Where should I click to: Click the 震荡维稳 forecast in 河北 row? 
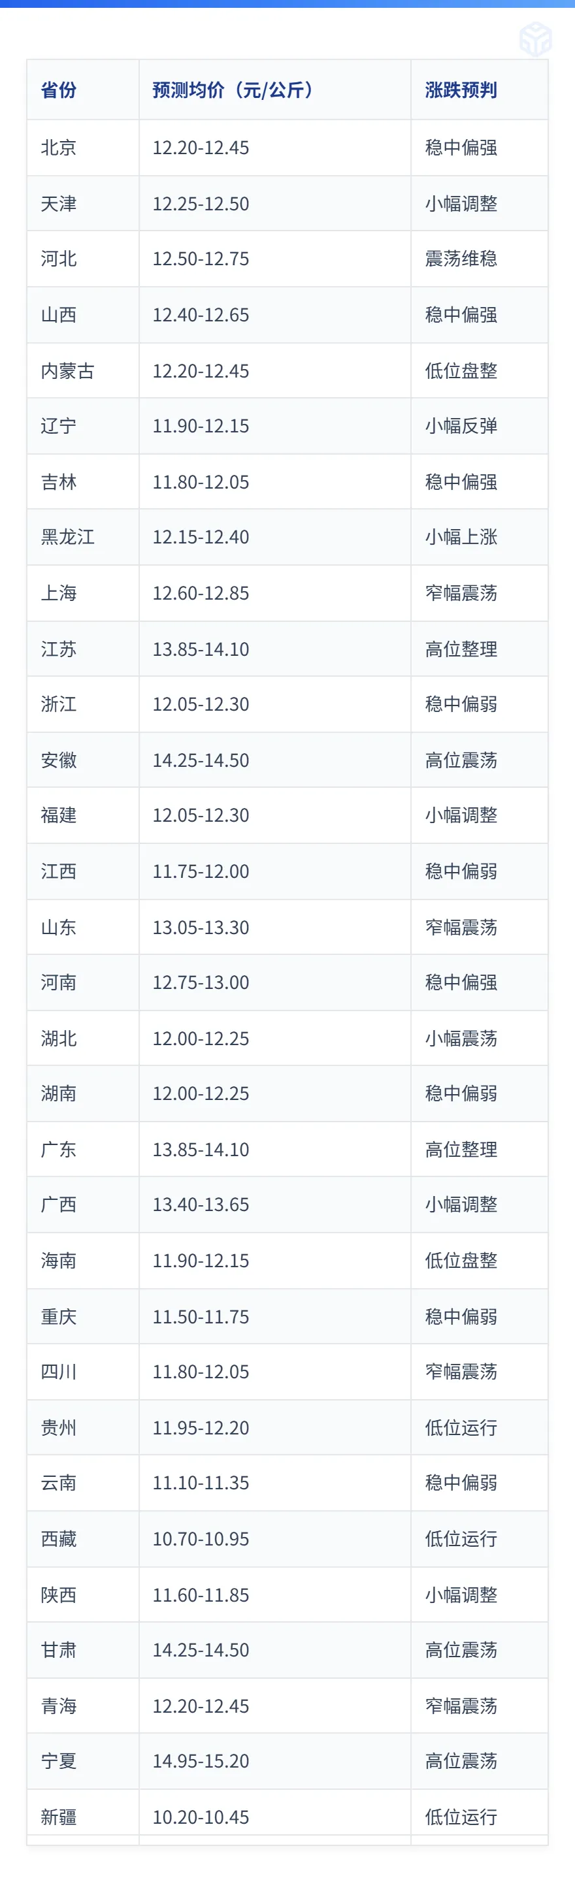pos(461,259)
